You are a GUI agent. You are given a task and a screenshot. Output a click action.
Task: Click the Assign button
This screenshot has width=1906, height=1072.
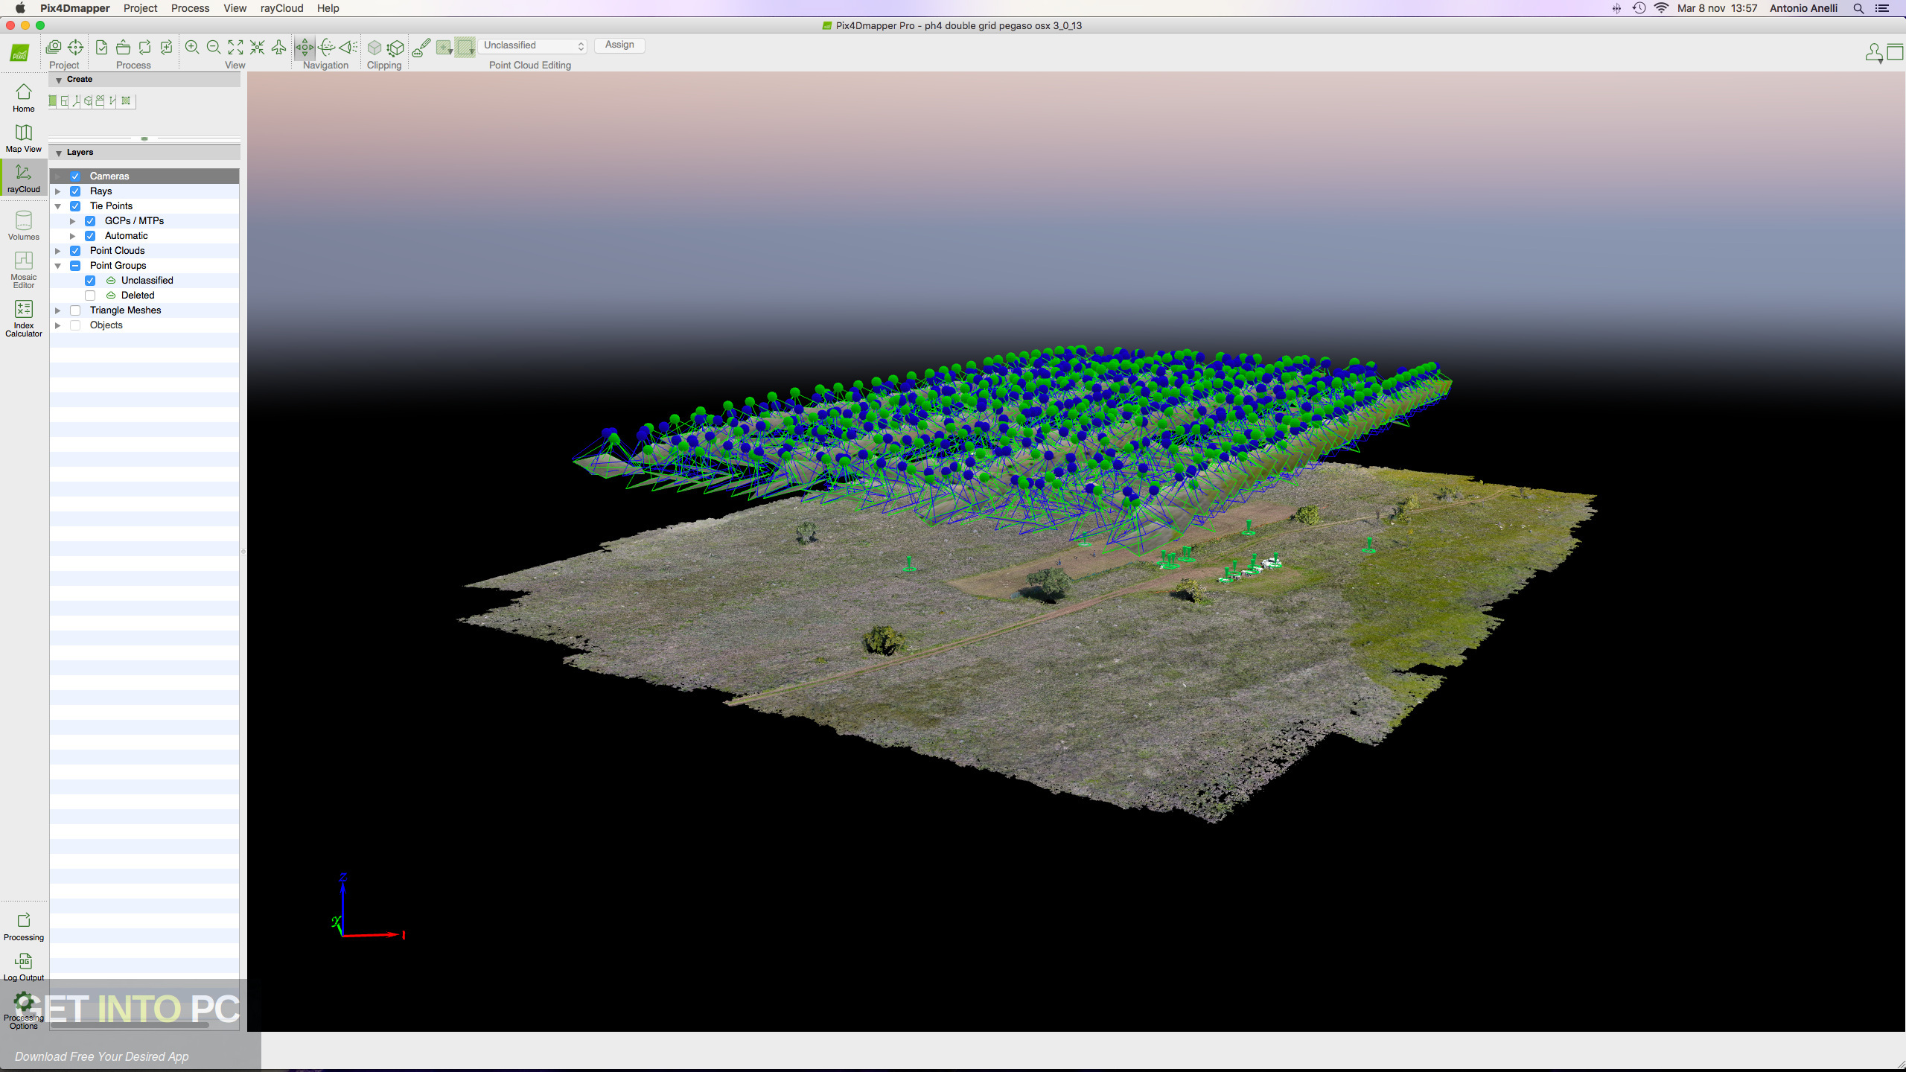point(619,45)
